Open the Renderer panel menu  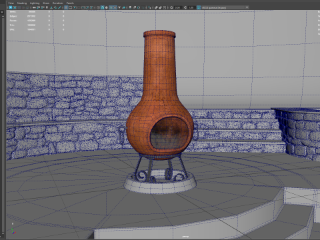click(x=58, y=3)
